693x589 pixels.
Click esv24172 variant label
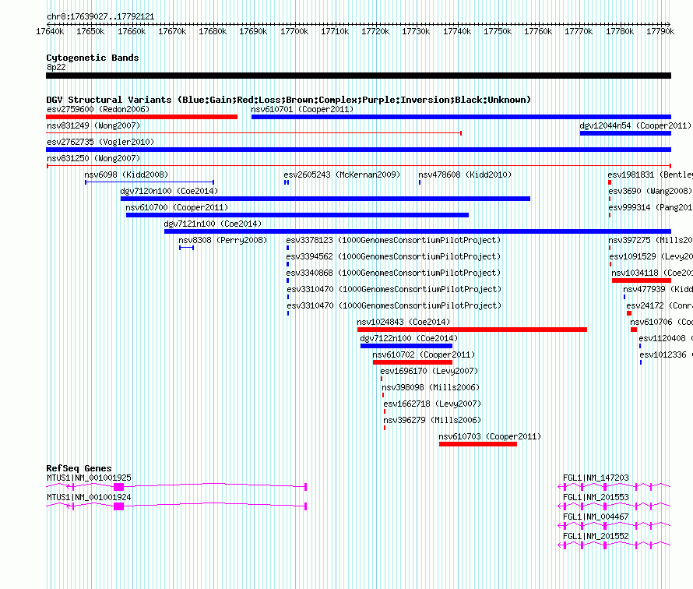660,305
